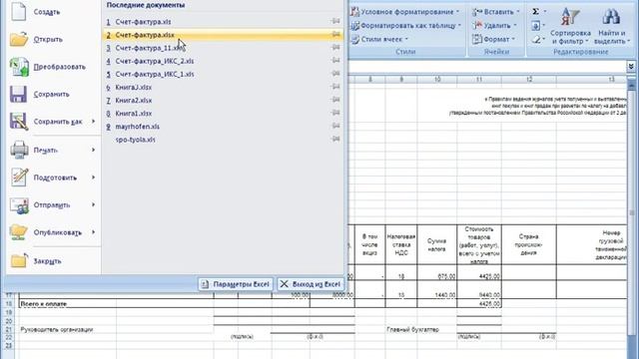Pin Счет-фактура_ИКС_2.xls document

(335, 61)
